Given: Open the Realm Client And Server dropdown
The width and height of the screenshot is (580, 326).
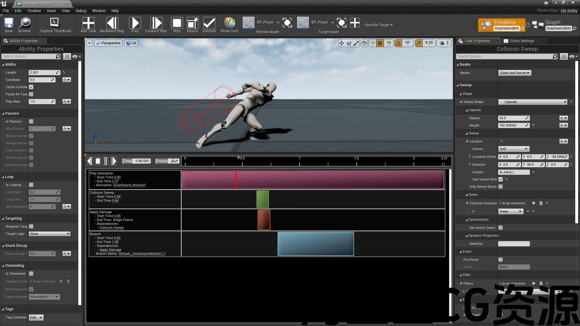Looking at the screenshot, I should pos(514,73).
